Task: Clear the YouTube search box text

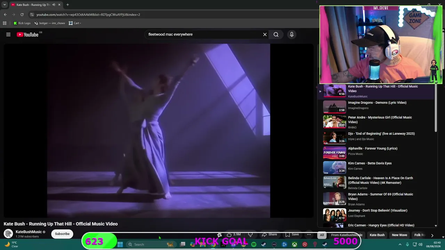Action: point(265,34)
